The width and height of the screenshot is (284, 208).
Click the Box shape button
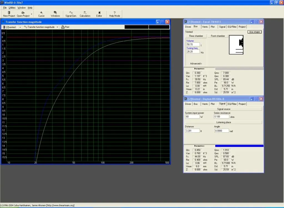point(255,32)
